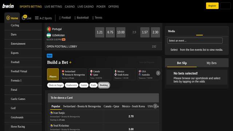This screenshot has width=233, height=131.
Task: Choose Switzerland vs Bosnia & Herzegovina match card
Action: (x=74, y=74)
